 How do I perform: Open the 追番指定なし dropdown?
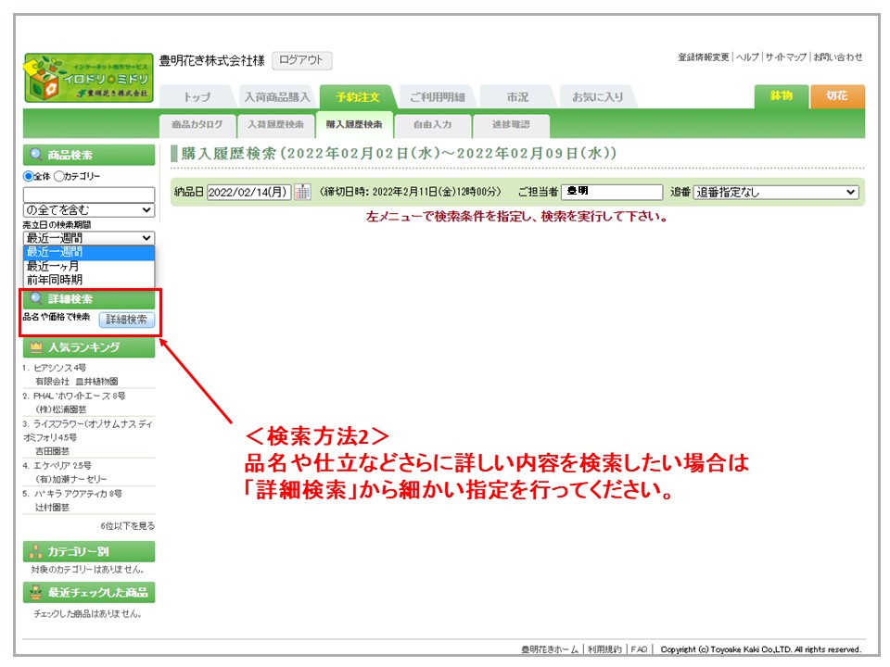(x=775, y=192)
